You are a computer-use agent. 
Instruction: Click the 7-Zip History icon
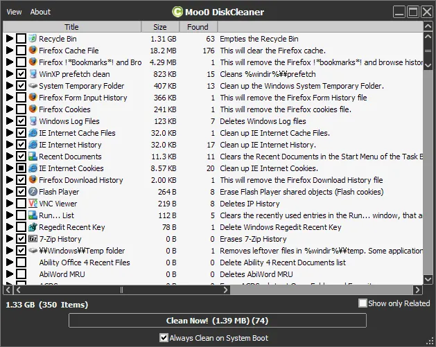click(33, 239)
